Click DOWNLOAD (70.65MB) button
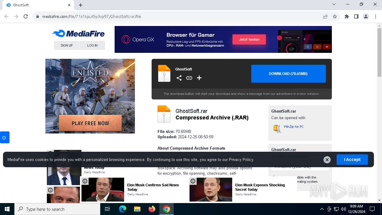382x215 pixels. 288,74
